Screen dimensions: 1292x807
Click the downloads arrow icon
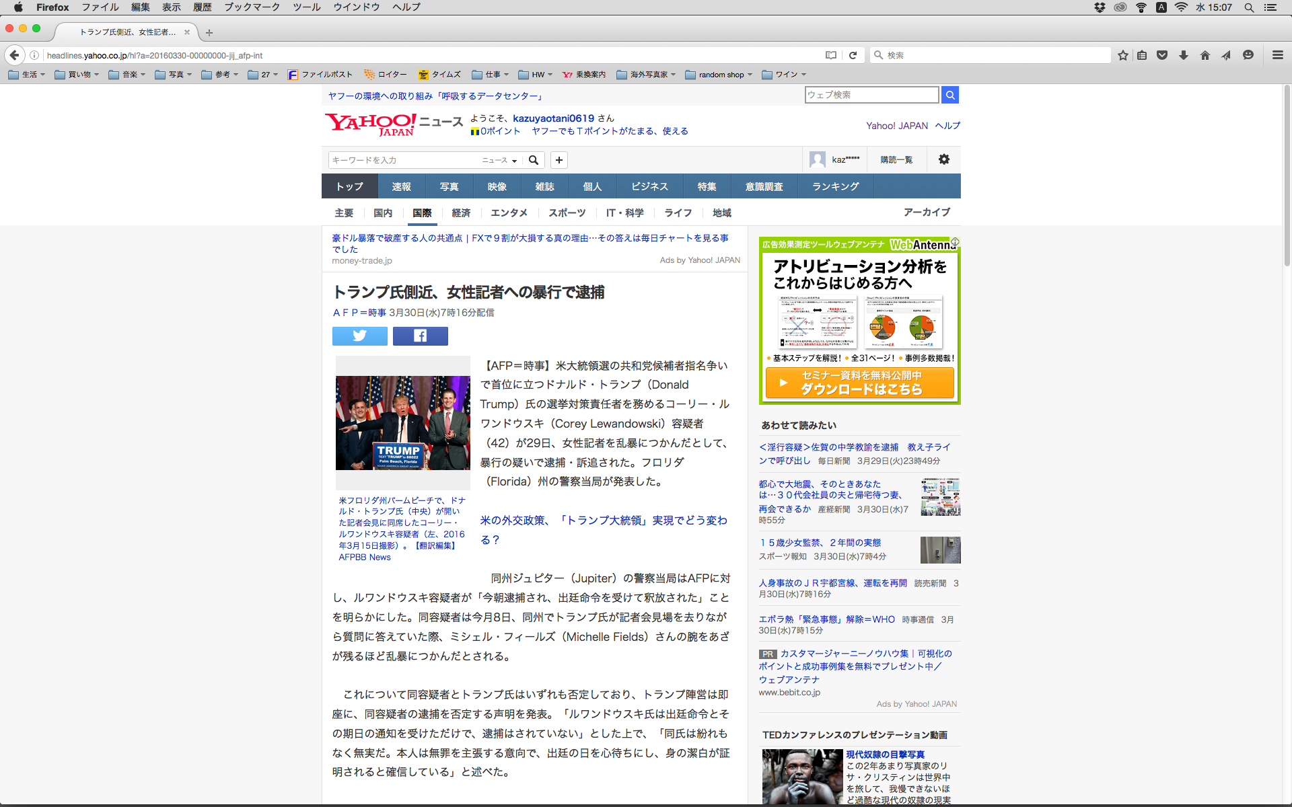[1183, 55]
